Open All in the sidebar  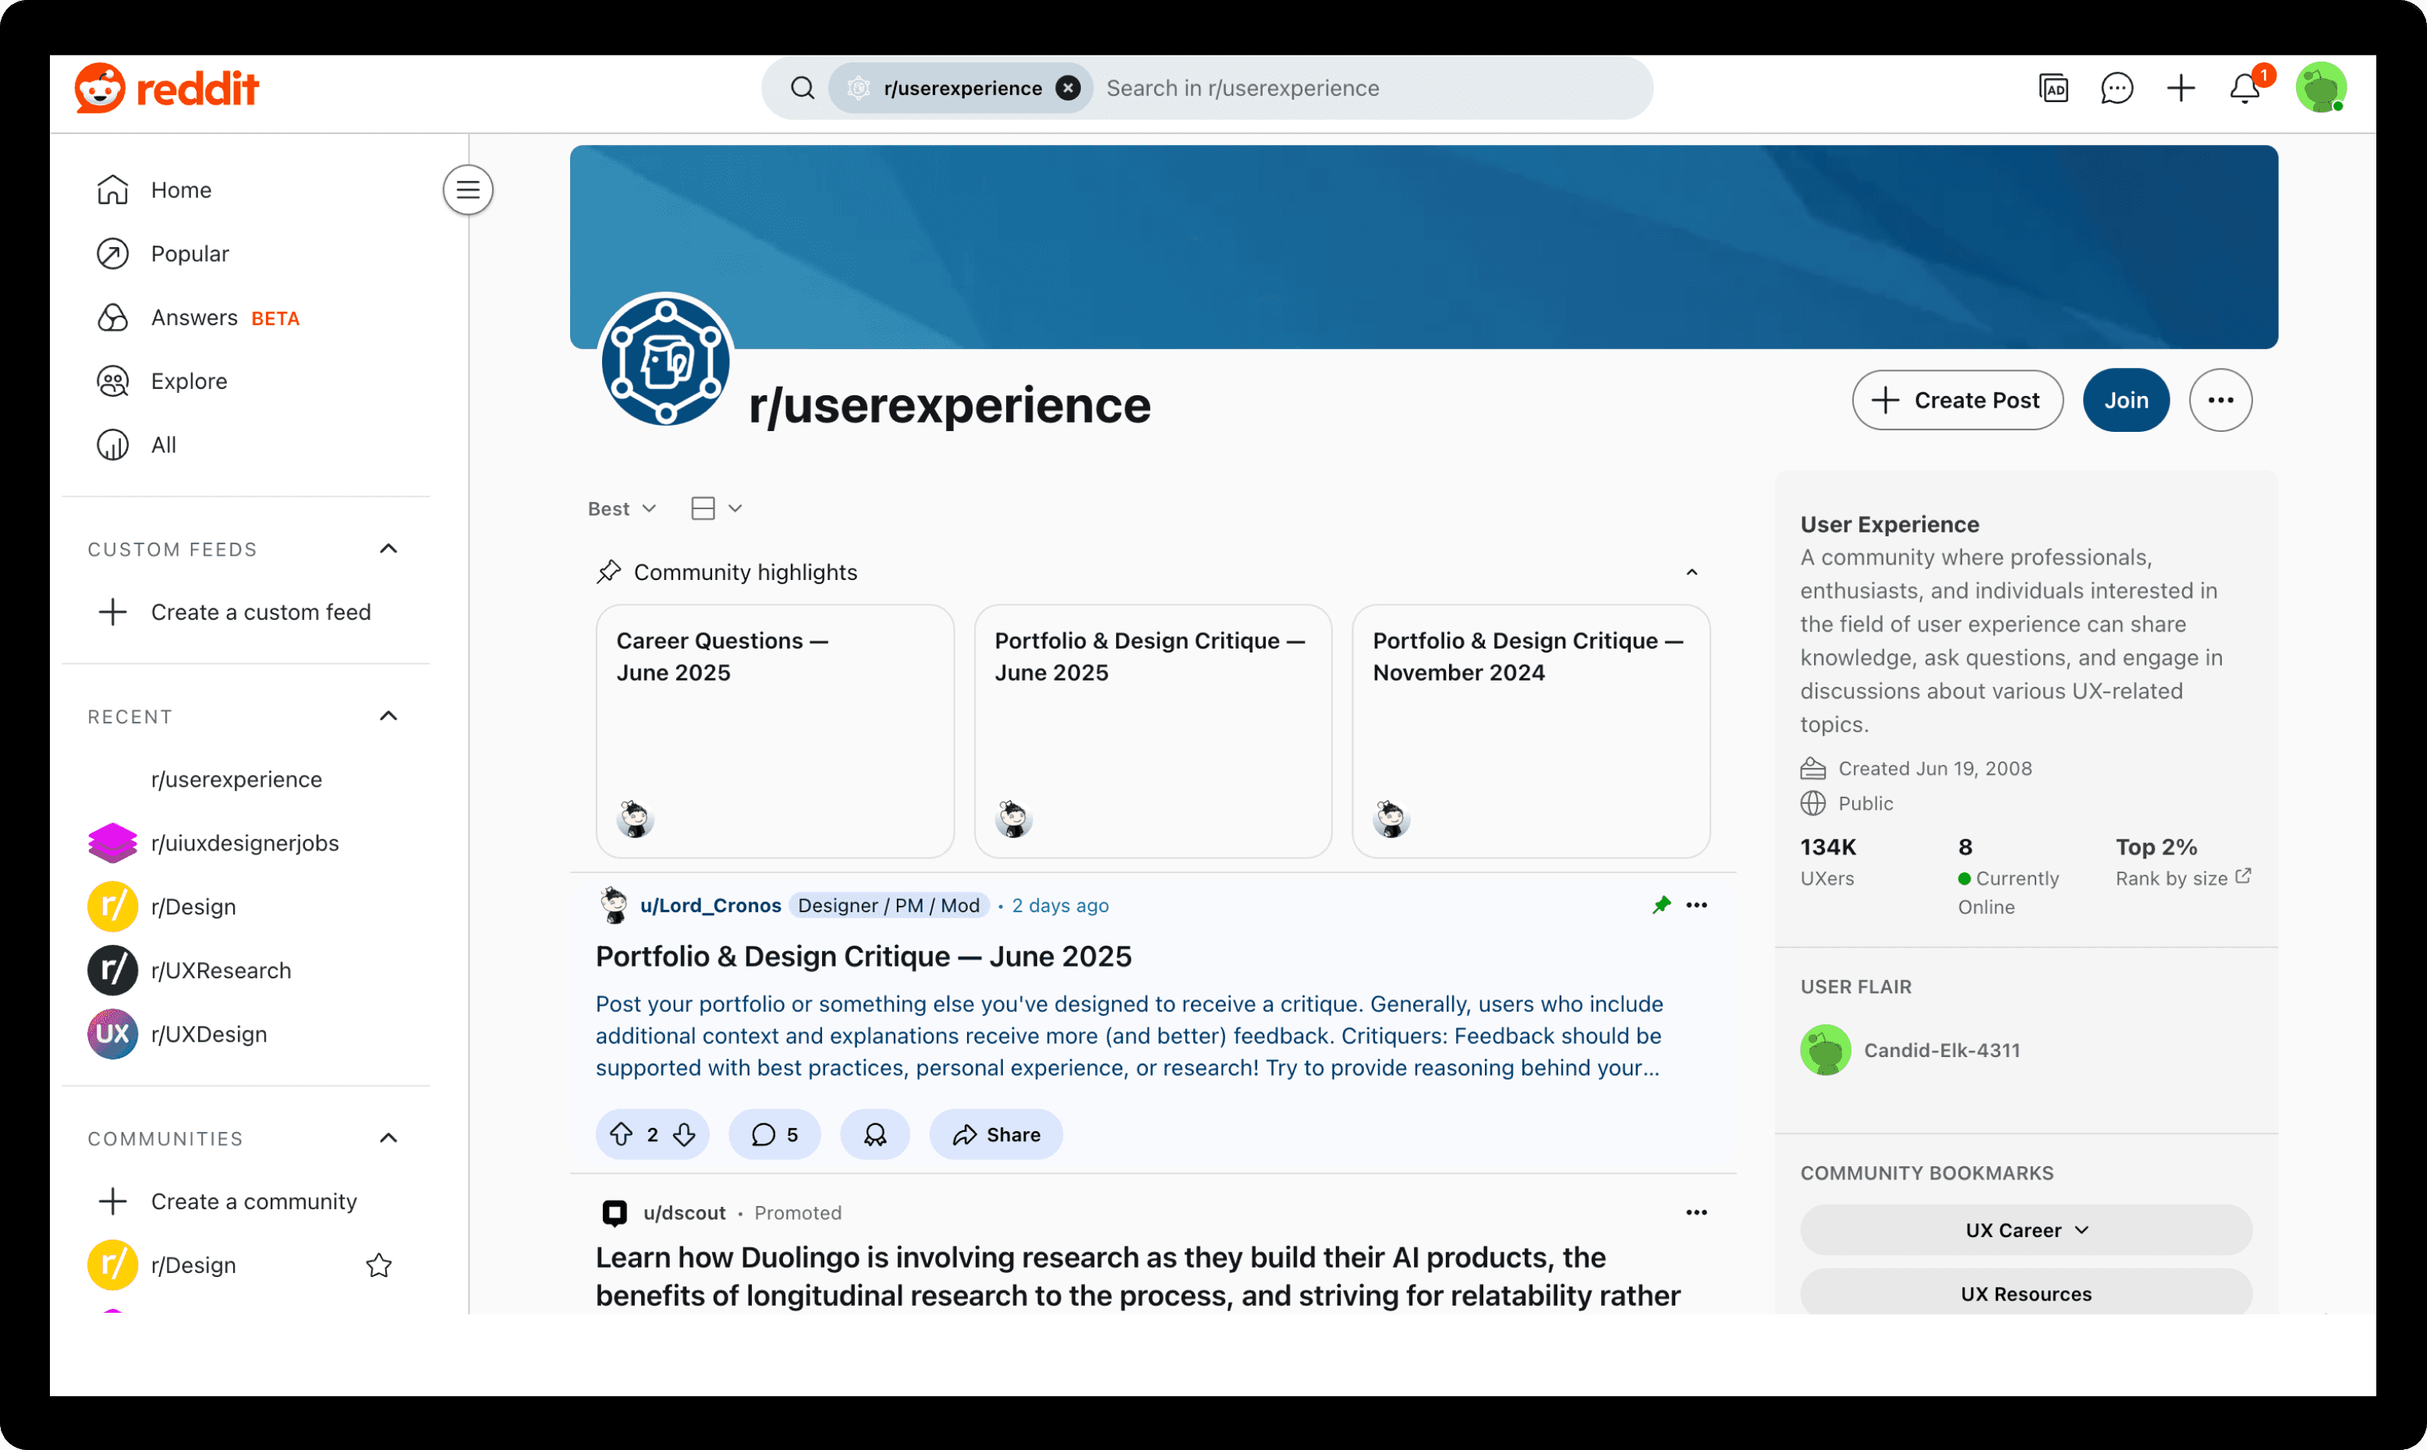246,444
